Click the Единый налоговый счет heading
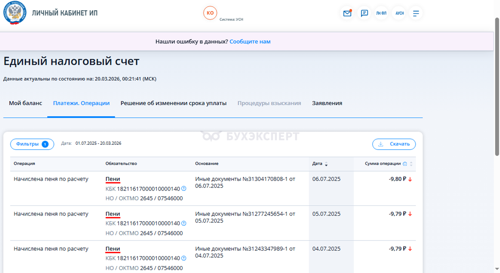 pyautogui.click(x=71, y=61)
